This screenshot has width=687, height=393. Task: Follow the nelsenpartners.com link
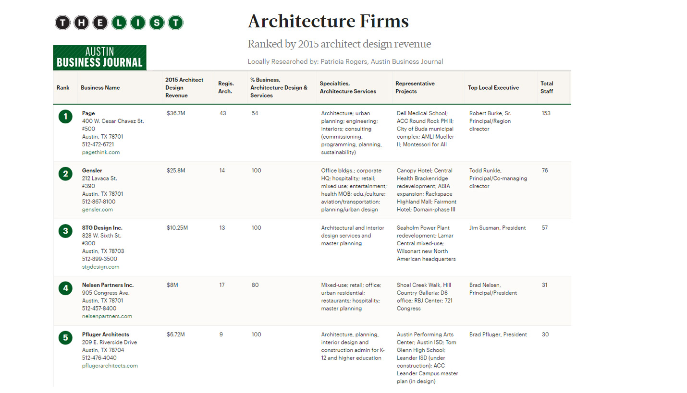[x=107, y=316]
